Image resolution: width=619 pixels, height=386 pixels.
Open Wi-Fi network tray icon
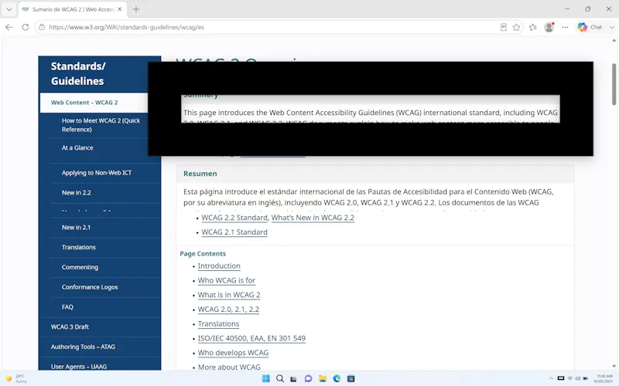coord(569,378)
